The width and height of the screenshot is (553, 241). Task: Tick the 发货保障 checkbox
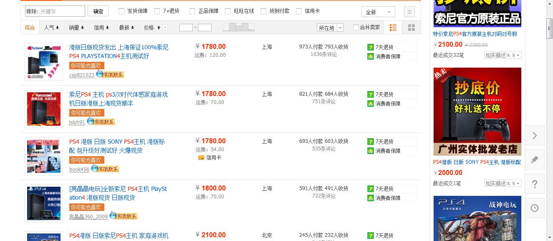coord(121,11)
